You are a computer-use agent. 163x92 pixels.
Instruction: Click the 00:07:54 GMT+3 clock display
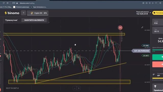[x=12, y=88]
